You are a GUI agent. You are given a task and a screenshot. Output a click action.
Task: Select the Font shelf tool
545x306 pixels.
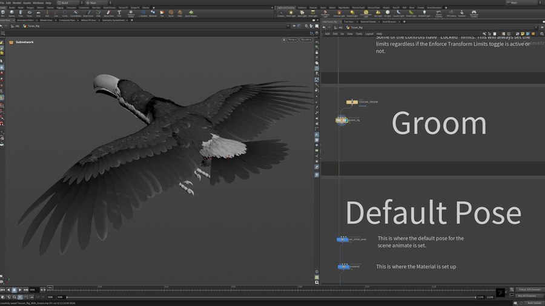tap(119, 13)
